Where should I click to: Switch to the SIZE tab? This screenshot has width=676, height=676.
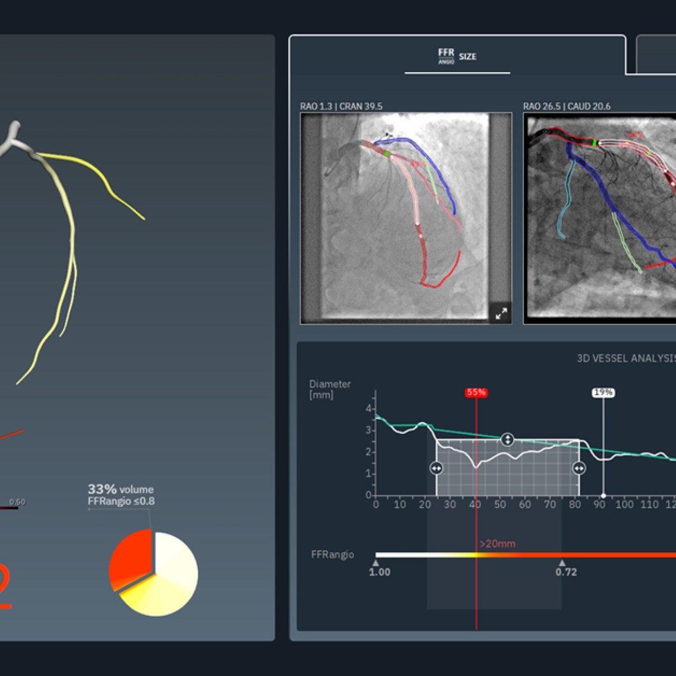(468, 56)
